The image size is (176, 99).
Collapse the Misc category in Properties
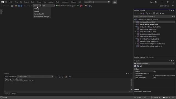click(134, 69)
